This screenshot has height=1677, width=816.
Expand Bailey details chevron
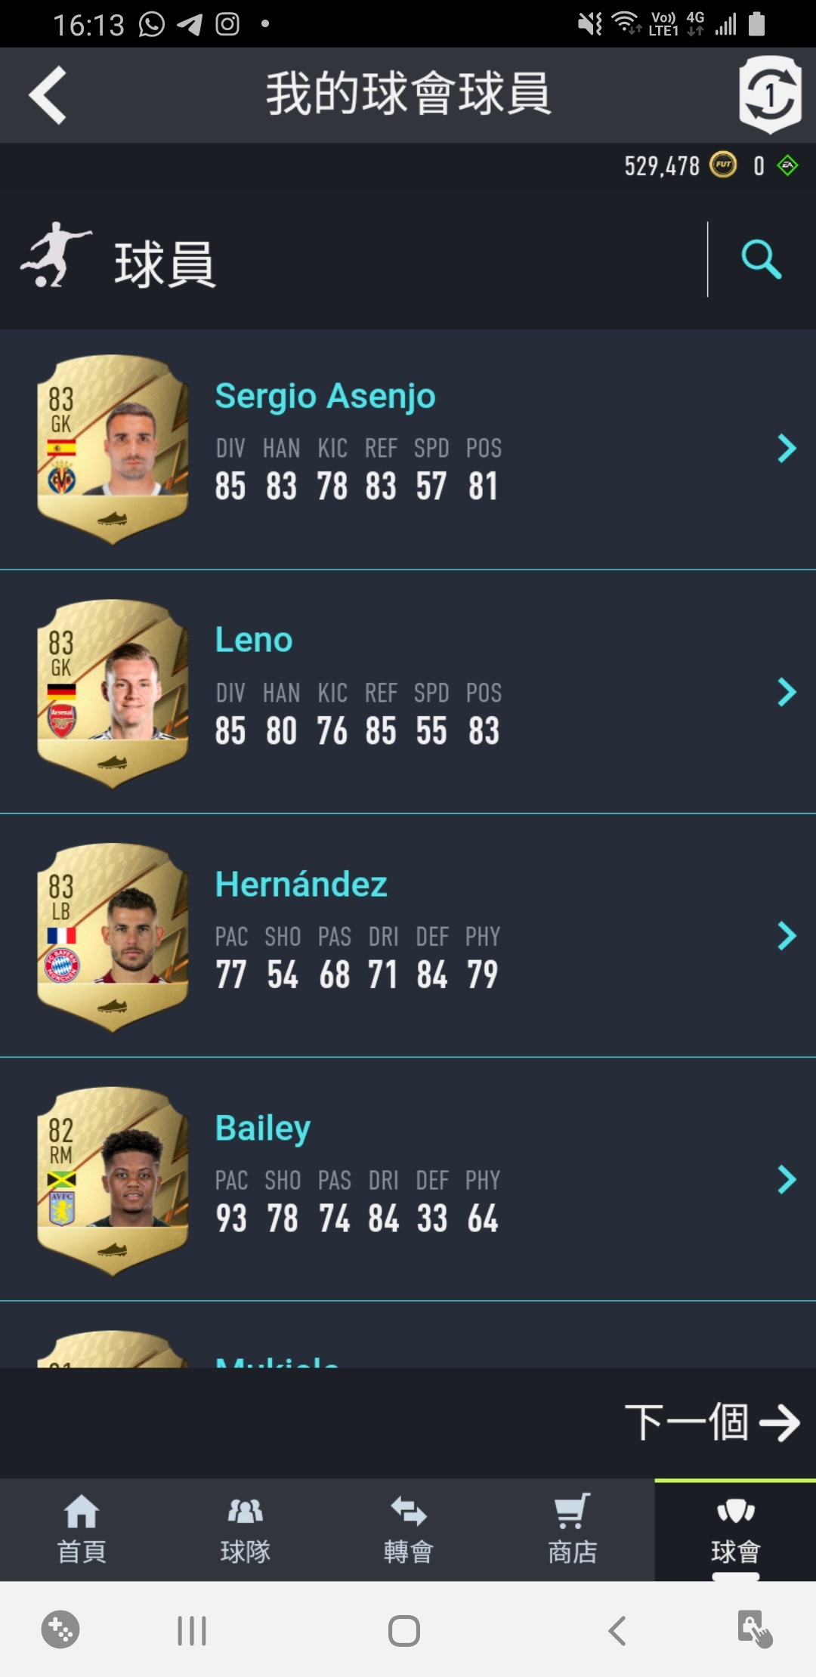pos(787,1179)
